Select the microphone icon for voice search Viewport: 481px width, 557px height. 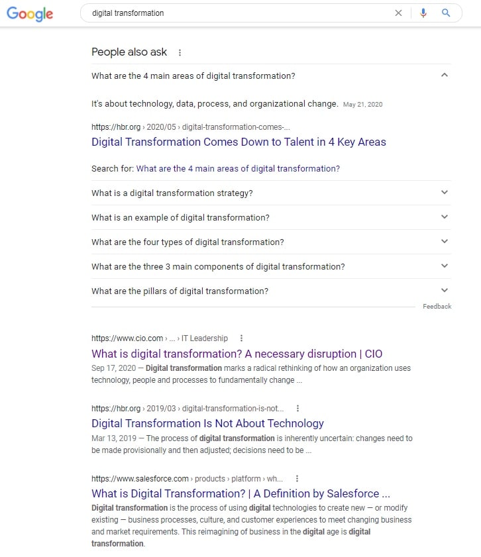coord(423,13)
